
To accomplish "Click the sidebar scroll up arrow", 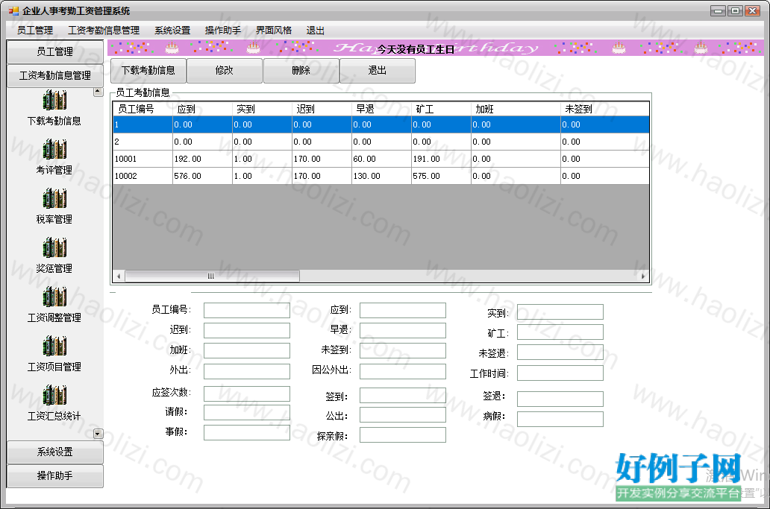I will pos(98,92).
